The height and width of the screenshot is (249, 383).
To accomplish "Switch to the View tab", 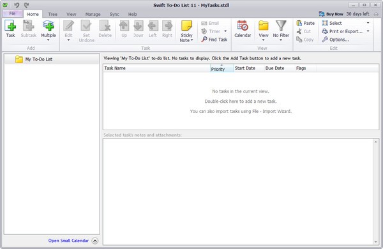I will (x=71, y=14).
